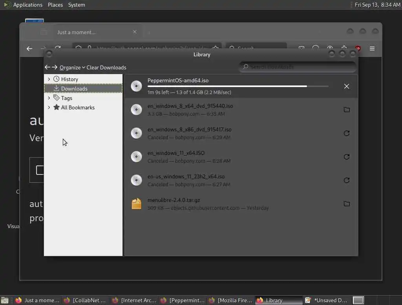Select Downloads in the Library sidebar
Screen dimensions: 402x305
(83, 89)
